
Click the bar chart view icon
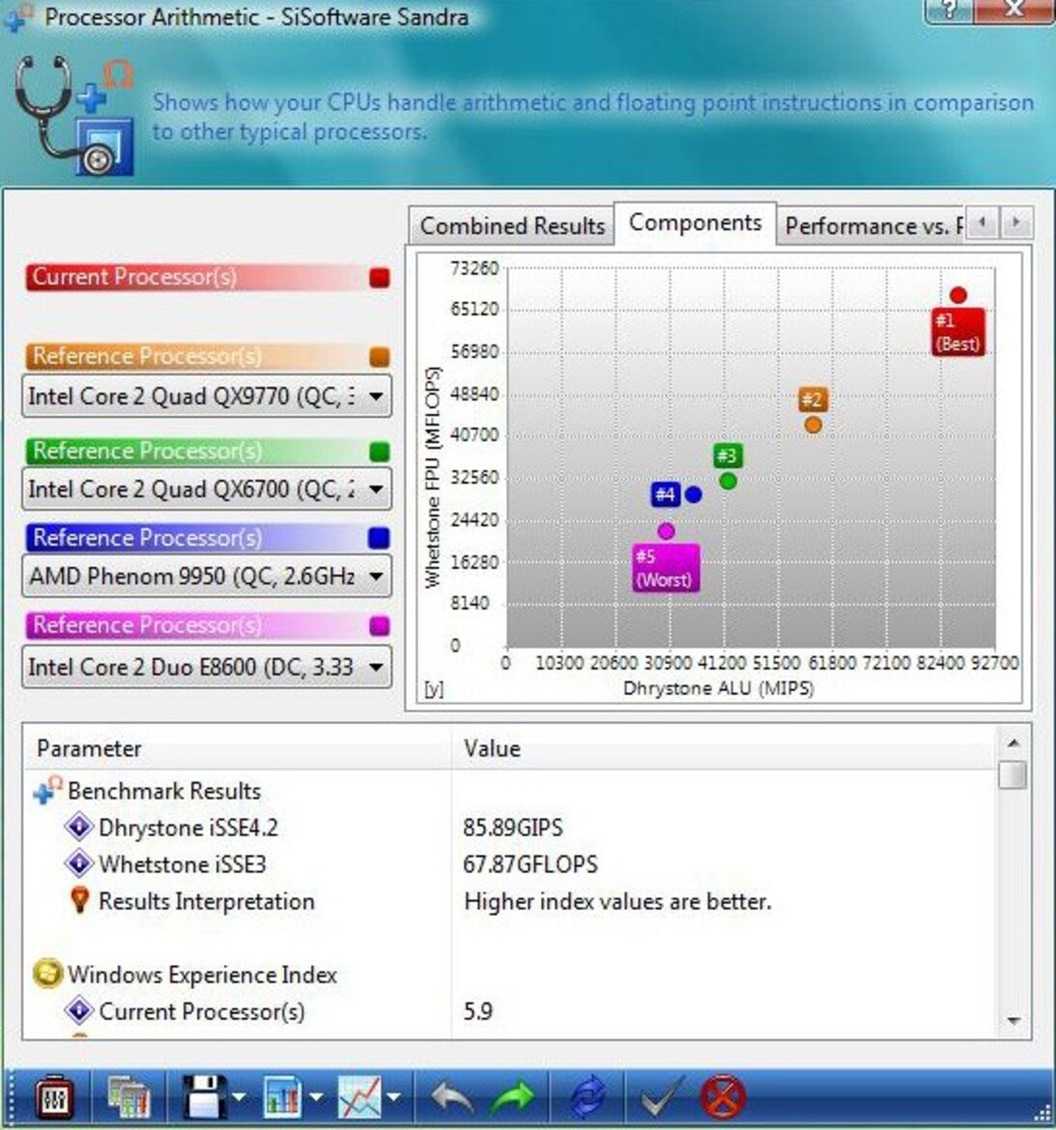click(282, 1097)
